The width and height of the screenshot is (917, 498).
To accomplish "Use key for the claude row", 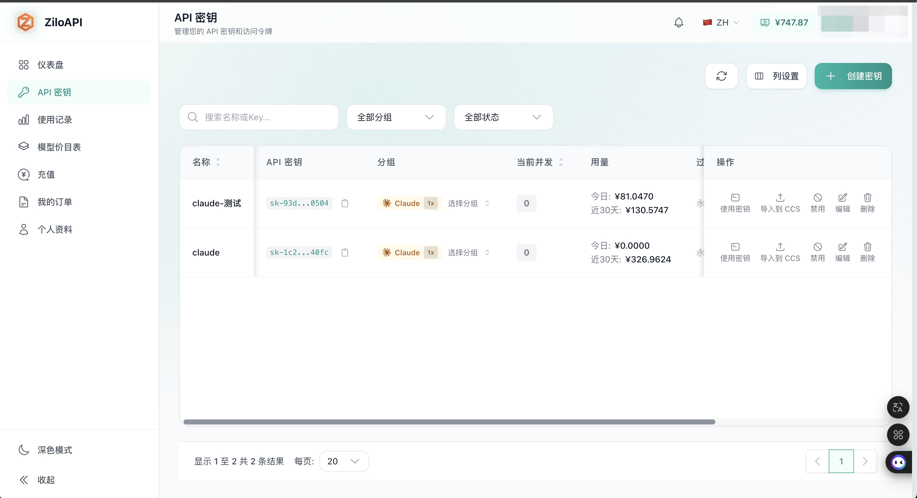I will 735,252.
